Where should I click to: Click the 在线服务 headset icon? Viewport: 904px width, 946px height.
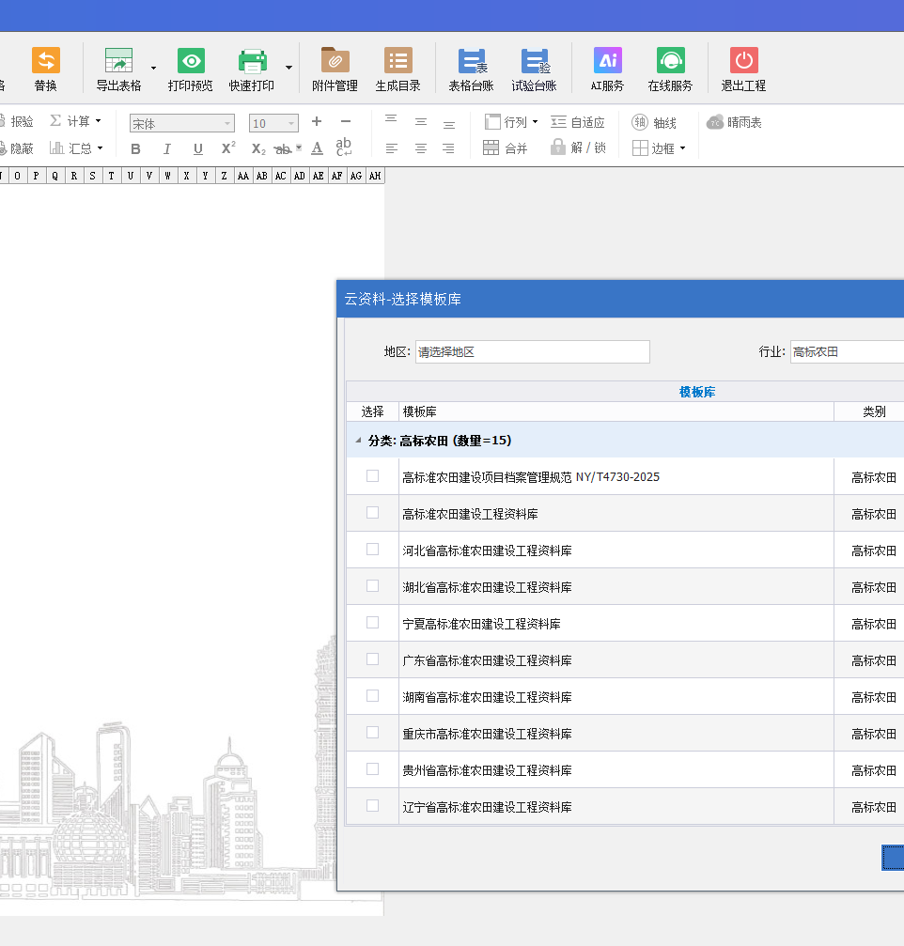[x=670, y=61]
